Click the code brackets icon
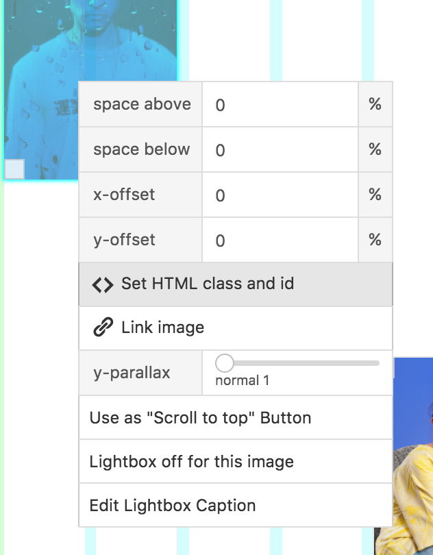This screenshot has height=555, width=433. [103, 284]
